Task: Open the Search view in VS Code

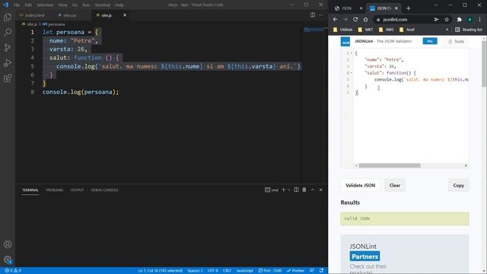Action: click(x=8, y=32)
